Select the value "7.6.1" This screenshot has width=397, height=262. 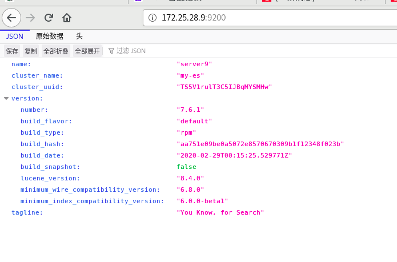tap(190, 110)
